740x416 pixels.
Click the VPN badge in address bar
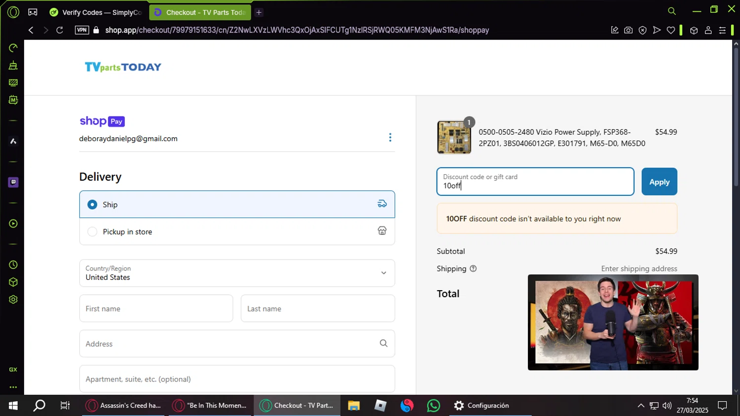pyautogui.click(x=82, y=30)
